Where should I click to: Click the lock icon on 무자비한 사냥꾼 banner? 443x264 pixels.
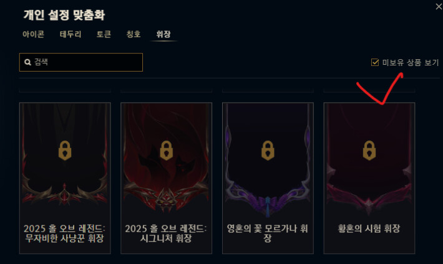pos(65,151)
